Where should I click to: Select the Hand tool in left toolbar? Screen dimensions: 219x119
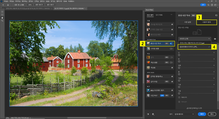pyautogui.click(x=2, y=18)
